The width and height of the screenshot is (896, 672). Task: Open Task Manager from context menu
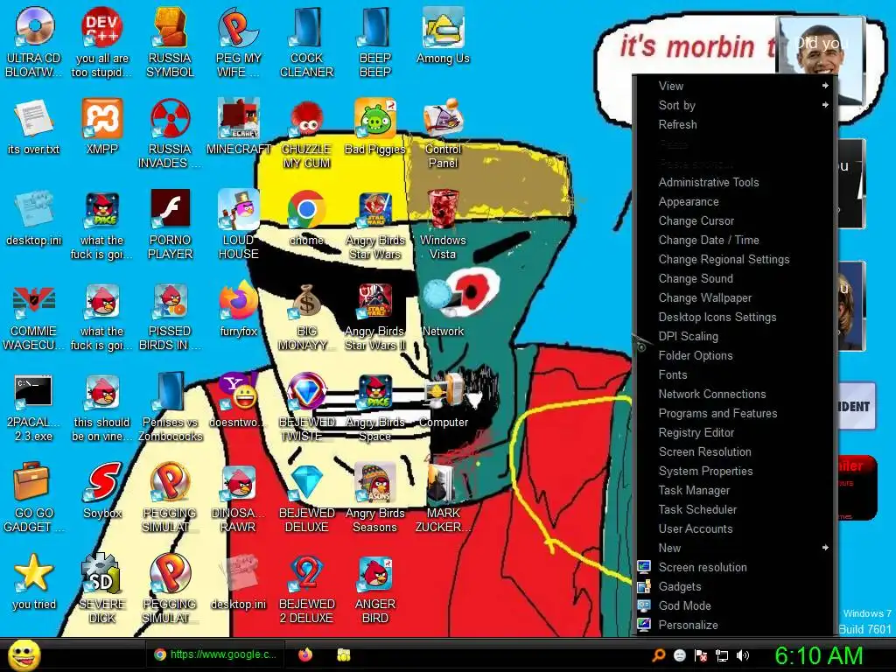pyautogui.click(x=737, y=490)
